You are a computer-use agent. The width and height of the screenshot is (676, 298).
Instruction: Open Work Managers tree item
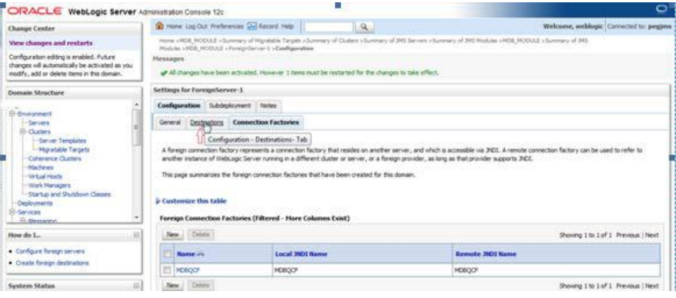click(x=49, y=185)
